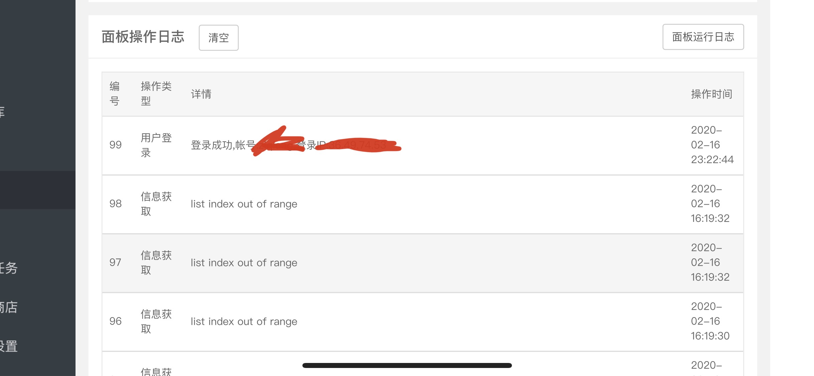The image size is (814, 376).
Task: Open 面板运行日志 panel run log
Action: coord(703,37)
